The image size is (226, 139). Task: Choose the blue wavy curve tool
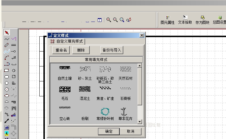click(7, 51)
